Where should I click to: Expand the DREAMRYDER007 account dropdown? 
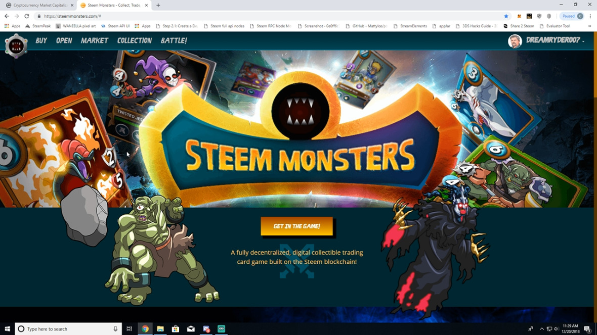pyautogui.click(x=555, y=40)
